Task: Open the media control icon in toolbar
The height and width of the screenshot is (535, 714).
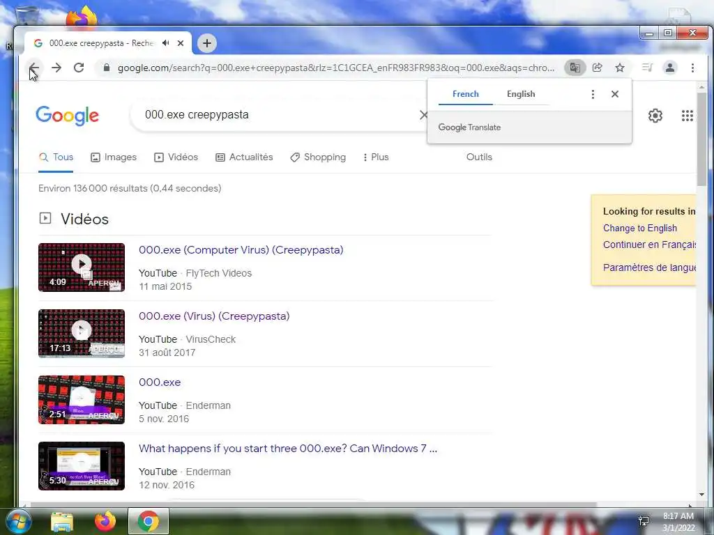Action: (x=647, y=68)
